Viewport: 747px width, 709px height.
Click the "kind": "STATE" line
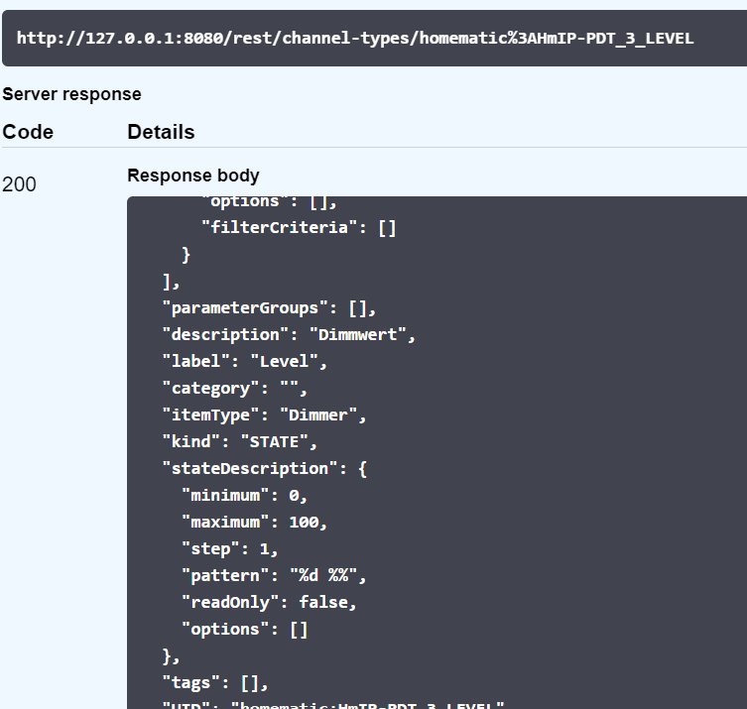pyautogui.click(x=240, y=442)
